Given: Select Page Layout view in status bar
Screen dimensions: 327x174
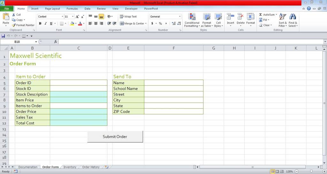Looking at the screenshot, I should [x=278, y=171].
